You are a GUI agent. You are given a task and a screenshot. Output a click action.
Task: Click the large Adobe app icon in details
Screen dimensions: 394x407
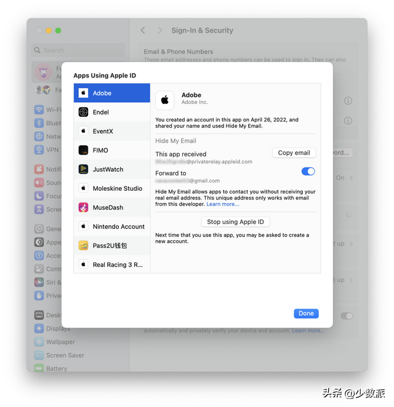tap(165, 100)
